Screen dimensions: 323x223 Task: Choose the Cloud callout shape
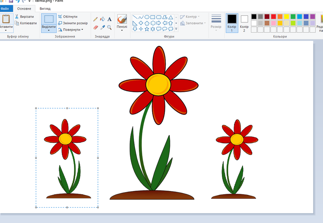pyautogui.click(x=170, y=29)
